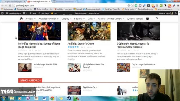Image resolution: width=180 pixels, height=101 pixels.
Task: Open the cPanel Login bookmark
Action: (128, 9)
